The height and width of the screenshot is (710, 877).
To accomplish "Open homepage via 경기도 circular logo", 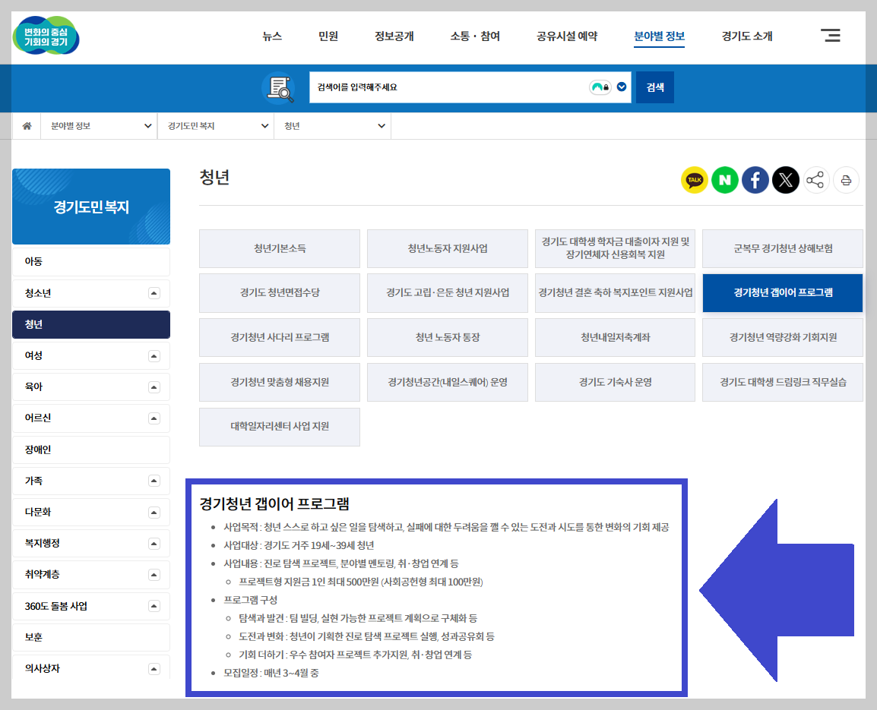I will [x=46, y=36].
